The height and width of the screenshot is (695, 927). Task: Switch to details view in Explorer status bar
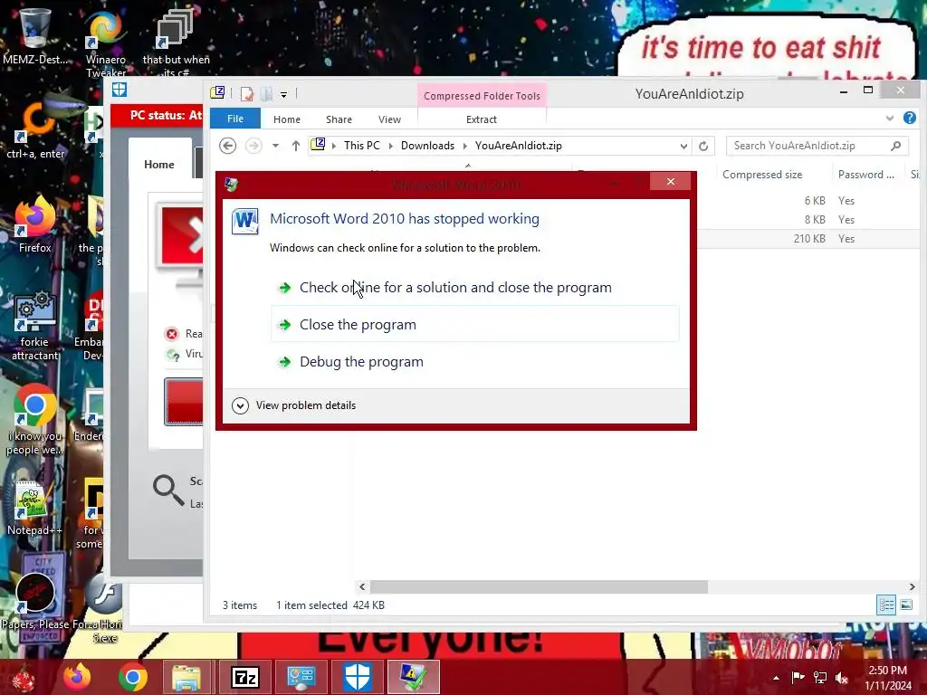pos(886,605)
